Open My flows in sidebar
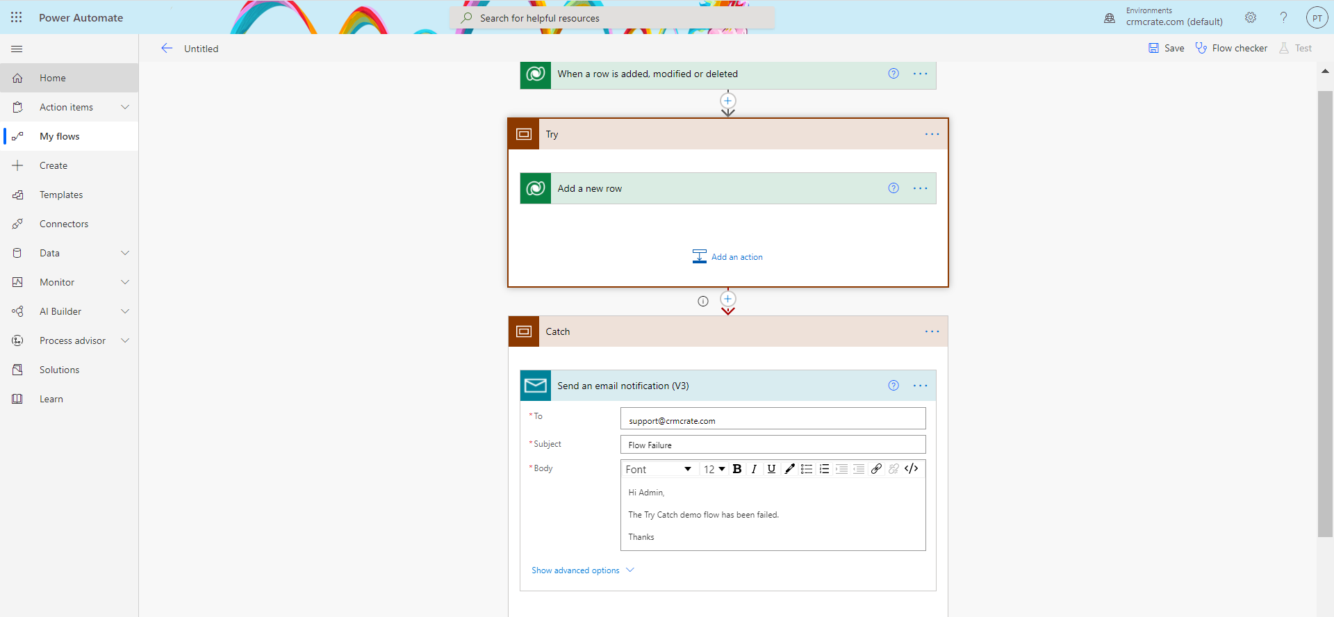Image resolution: width=1334 pixels, height=617 pixels. (x=69, y=136)
